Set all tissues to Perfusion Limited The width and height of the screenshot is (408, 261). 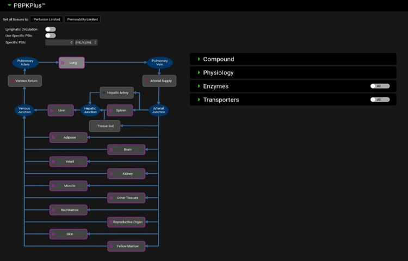pyautogui.click(x=46, y=20)
